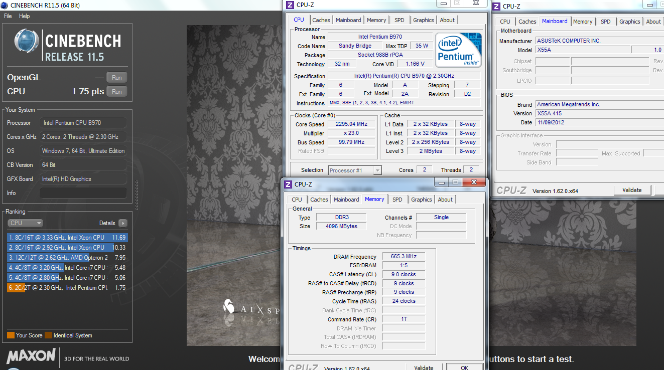This screenshot has width=664, height=370.
Task: Open the File menu in Cinebench
Action: [8, 16]
